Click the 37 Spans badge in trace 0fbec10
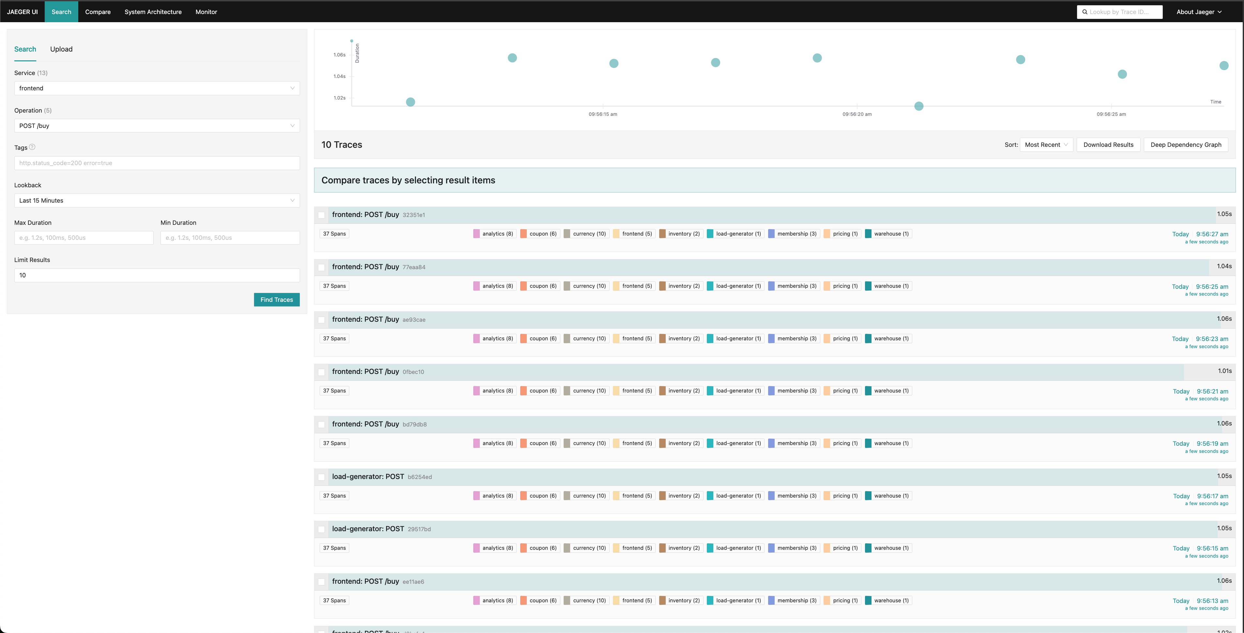The image size is (1244, 633). [x=334, y=391]
